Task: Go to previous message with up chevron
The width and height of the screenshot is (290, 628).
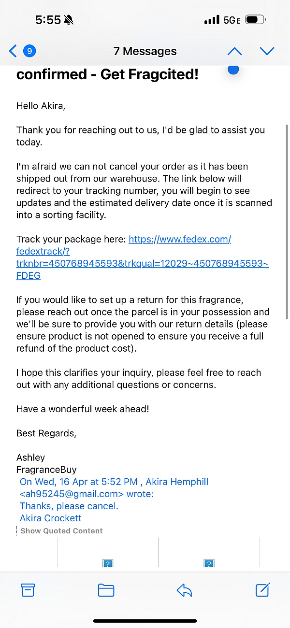Action: point(234,51)
